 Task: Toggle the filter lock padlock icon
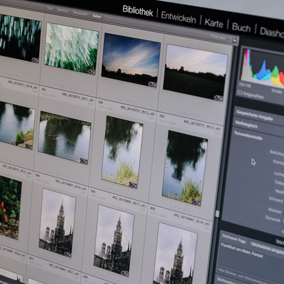tap(235, 39)
